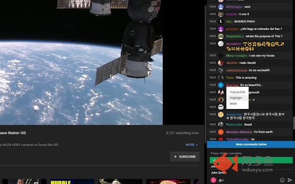The image size is (295, 184).
Task: Click the 'This is amazing' chat message
Action: tap(246, 78)
